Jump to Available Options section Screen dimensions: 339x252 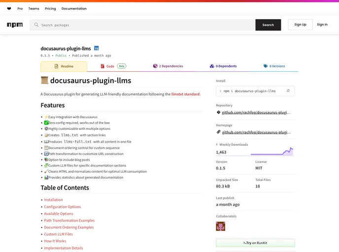point(59,214)
